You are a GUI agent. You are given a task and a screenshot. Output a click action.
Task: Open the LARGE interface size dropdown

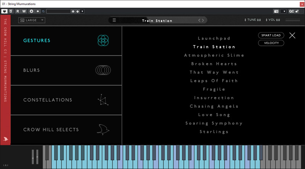click(x=32, y=20)
